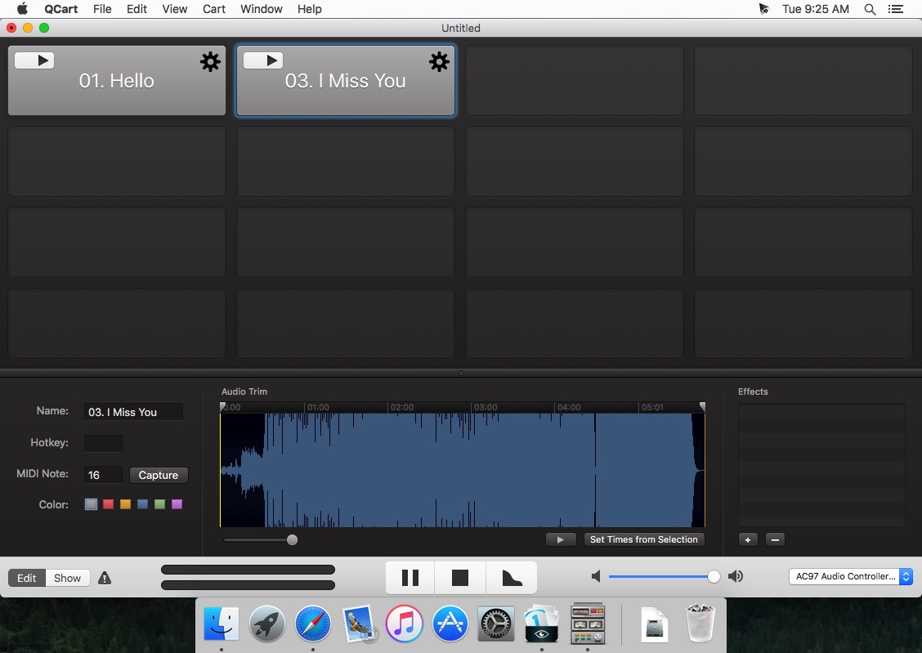Switch to Show mode

[x=68, y=578]
